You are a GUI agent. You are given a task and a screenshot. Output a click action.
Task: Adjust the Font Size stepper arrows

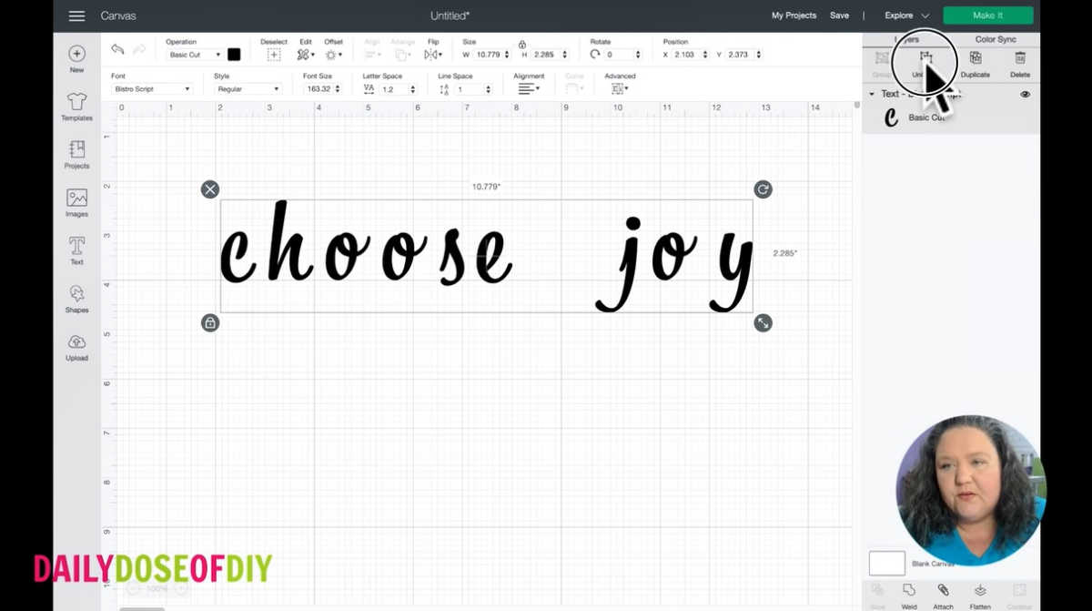[338, 89]
